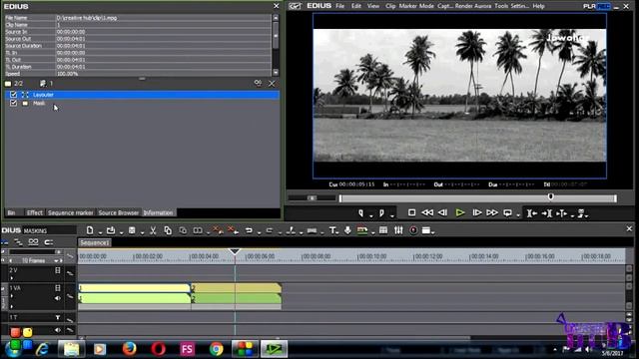
Task: Click the Set Out point icon
Action: [x=381, y=212]
